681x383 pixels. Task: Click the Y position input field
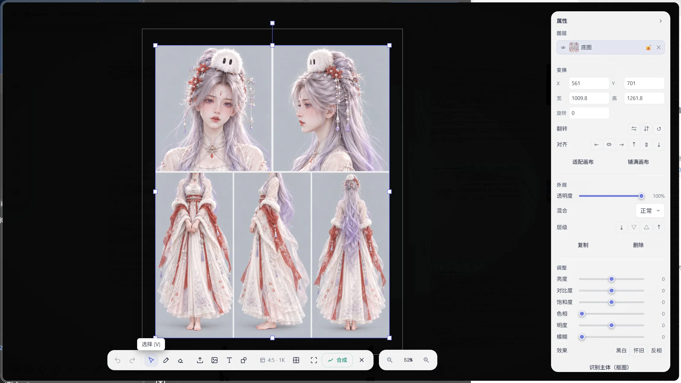[644, 83]
